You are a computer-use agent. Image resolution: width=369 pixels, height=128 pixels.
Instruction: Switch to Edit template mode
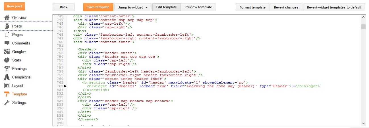click(166, 7)
